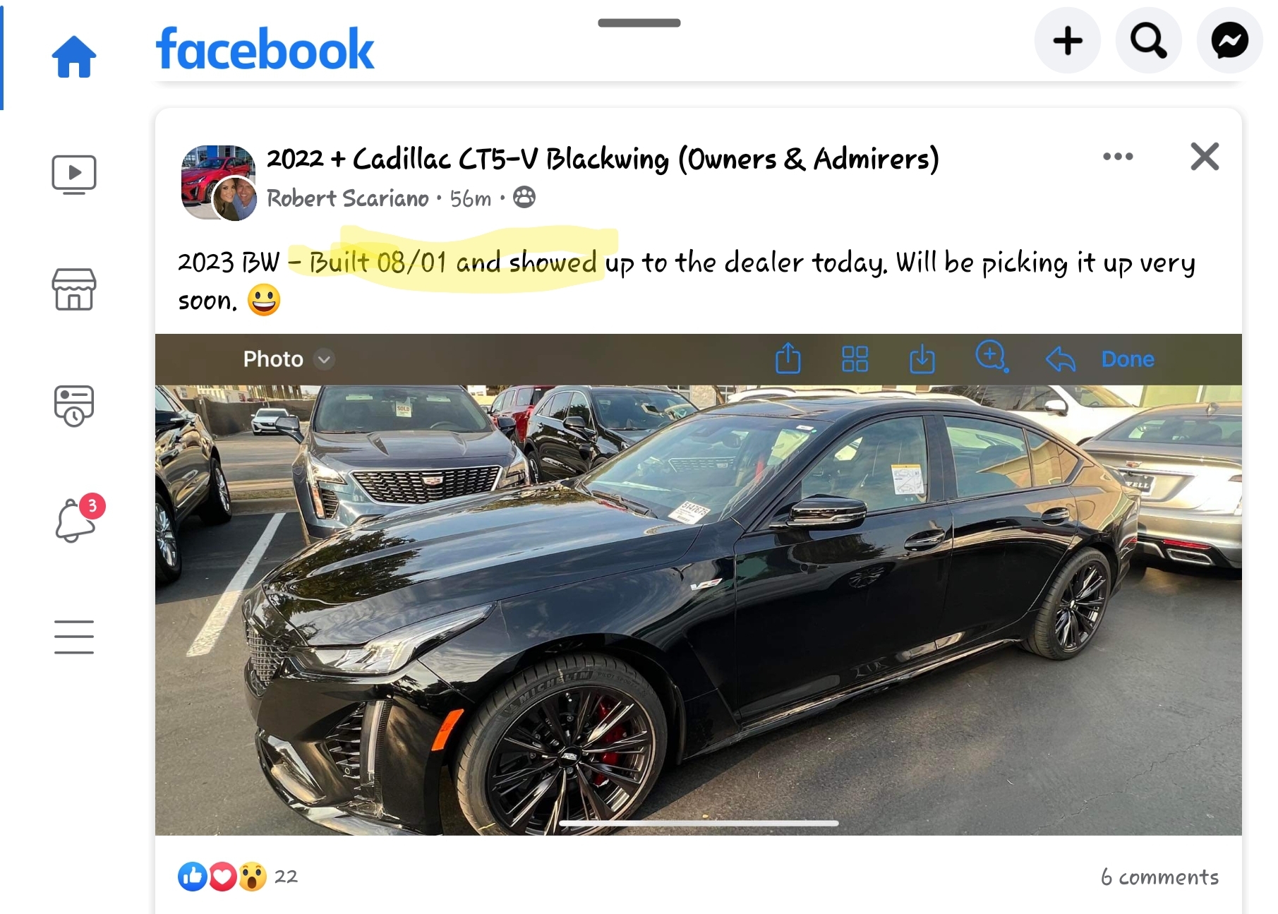Open the Watch video tab icon
Image resolution: width=1278 pixels, height=914 pixels.
point(74,174)
